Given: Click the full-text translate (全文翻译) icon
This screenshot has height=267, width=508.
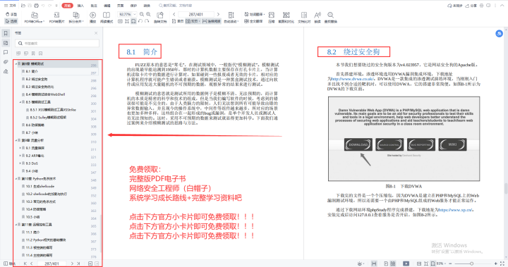Looking at the screenshot, I should pyautogui.click(x=253, y=21).
